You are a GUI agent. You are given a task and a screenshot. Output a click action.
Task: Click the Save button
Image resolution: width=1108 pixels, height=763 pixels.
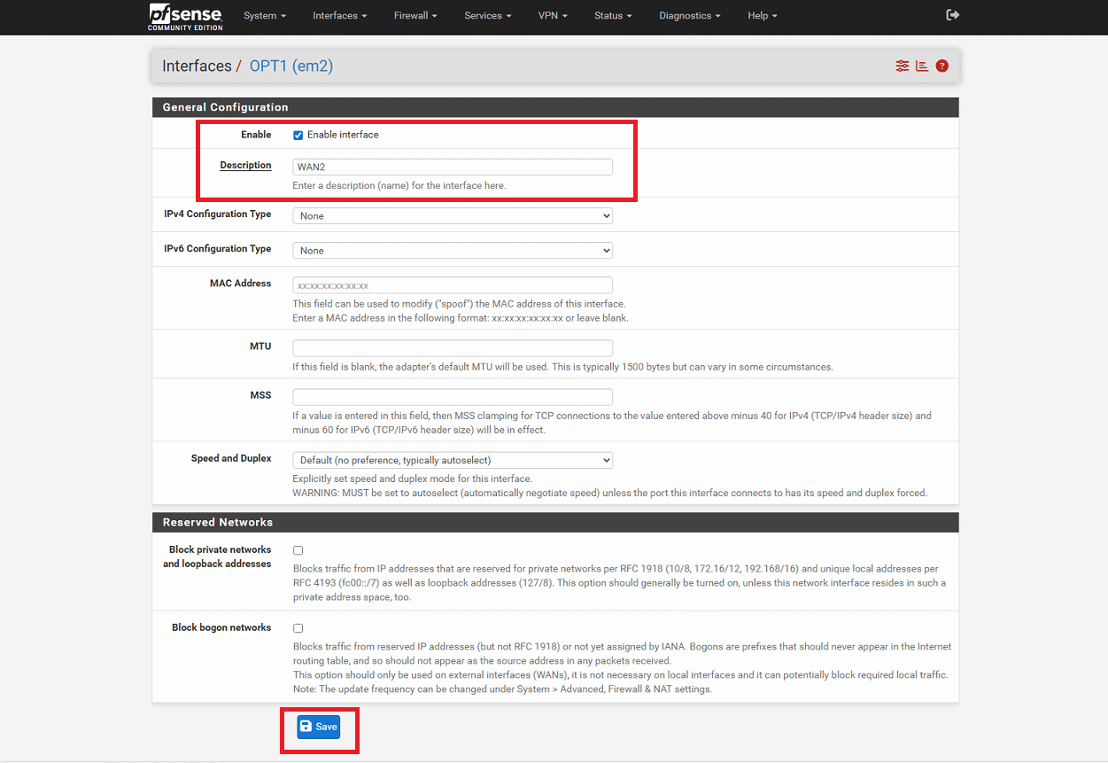point(319,727)
